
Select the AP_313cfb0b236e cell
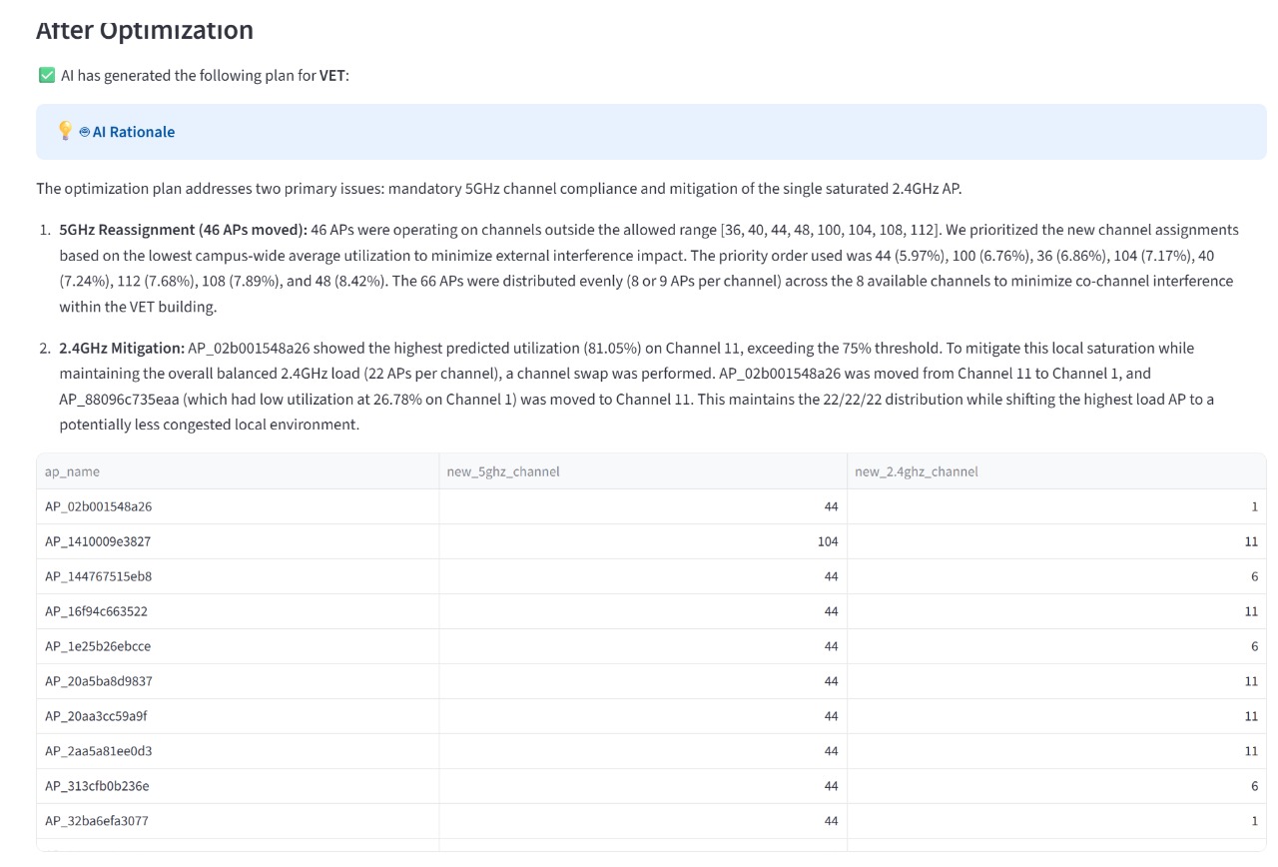tap(97, 786)
